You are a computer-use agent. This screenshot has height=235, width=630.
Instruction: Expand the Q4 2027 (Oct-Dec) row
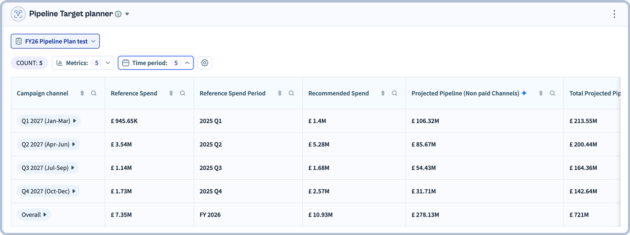point(75,191)
